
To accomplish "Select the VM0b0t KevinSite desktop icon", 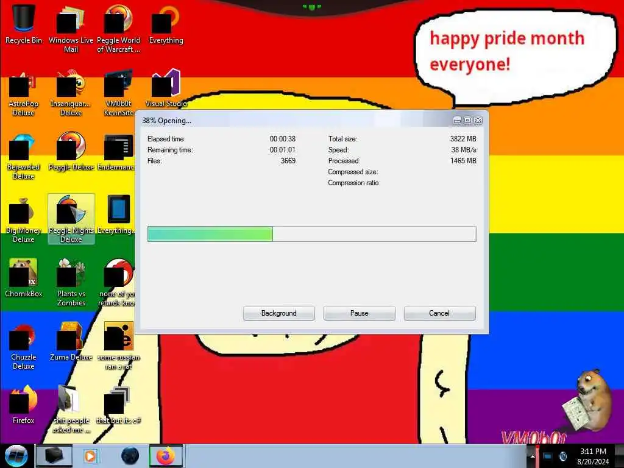I will pos(118,93).
